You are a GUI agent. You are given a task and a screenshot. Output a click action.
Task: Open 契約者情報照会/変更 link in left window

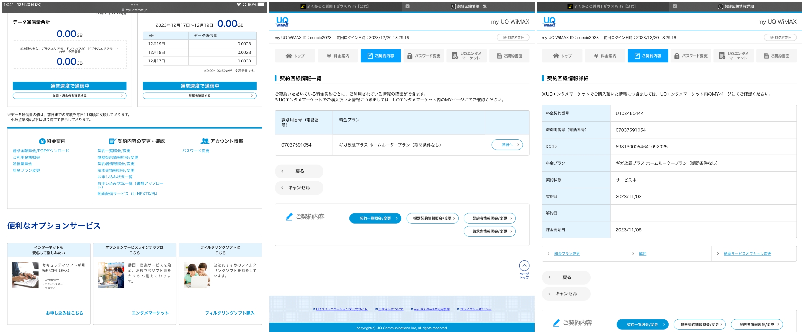coord(116,164)
